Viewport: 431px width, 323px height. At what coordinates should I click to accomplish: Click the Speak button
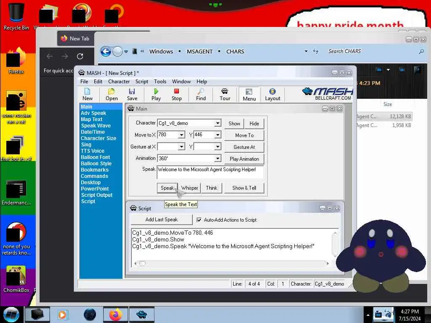click(x=168, y=188)
